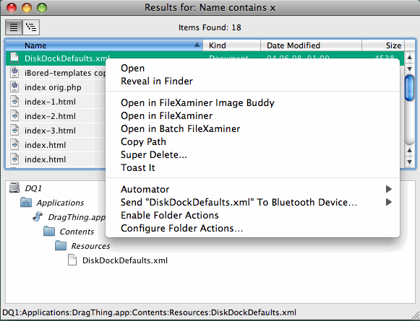Click the DQ1 disk drive icon
The image size is (420, 321).
(x=14, y=188)
